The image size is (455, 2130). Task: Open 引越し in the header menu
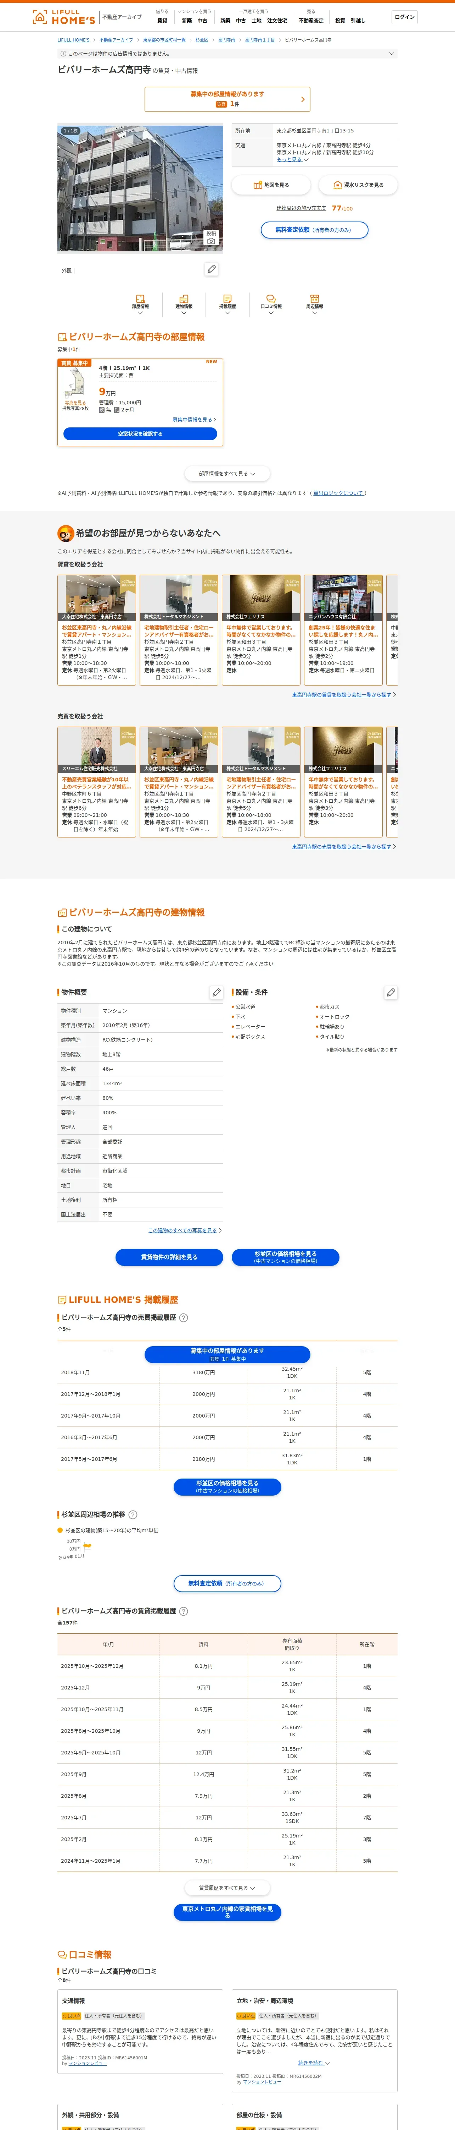coord(358,21)
